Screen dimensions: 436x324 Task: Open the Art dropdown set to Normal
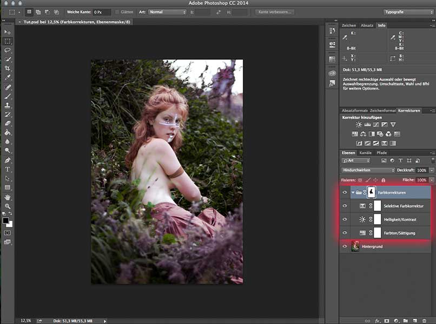(x=167, y=12)
